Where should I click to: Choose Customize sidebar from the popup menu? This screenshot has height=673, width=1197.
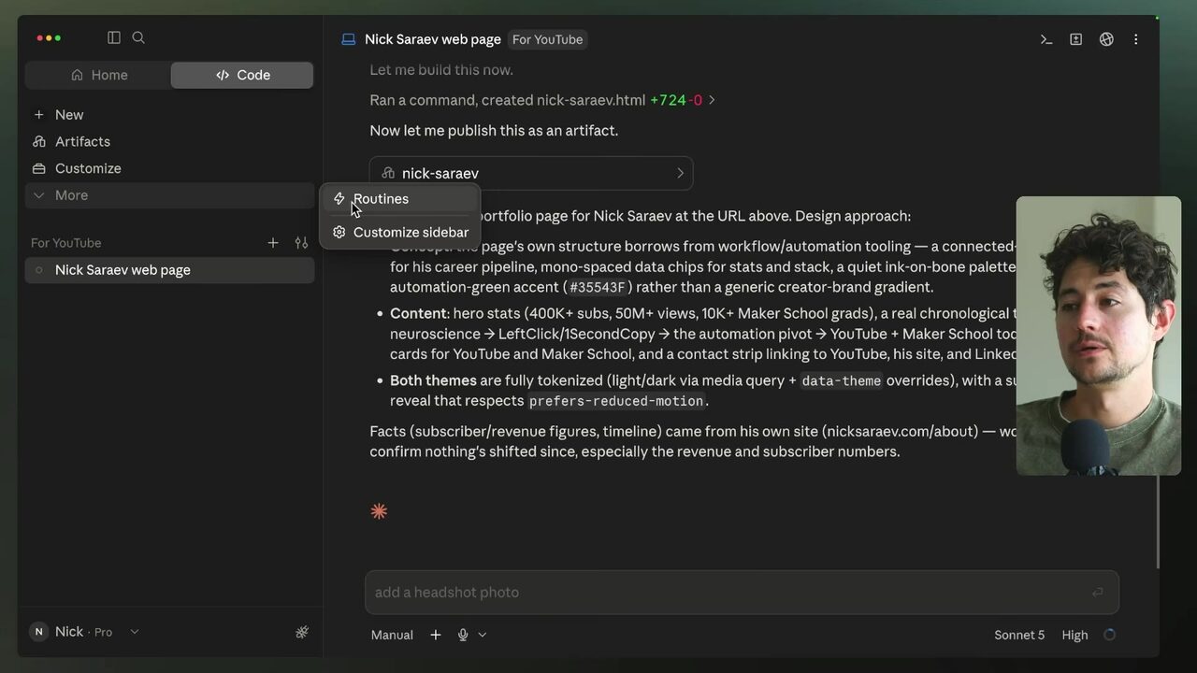(x=399, y=232)
